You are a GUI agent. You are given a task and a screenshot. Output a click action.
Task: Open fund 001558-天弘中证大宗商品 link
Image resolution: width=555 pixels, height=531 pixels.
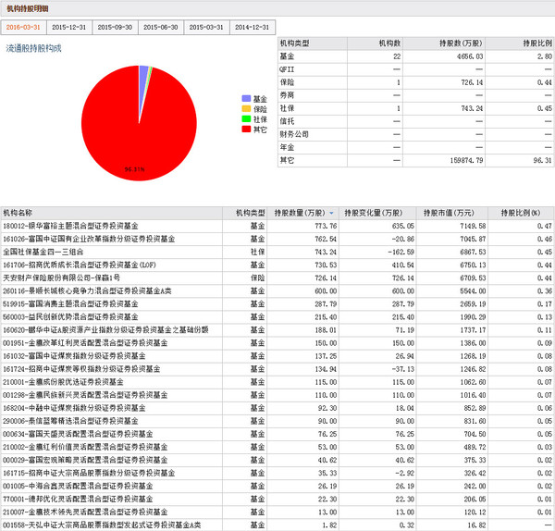[102, 525]
